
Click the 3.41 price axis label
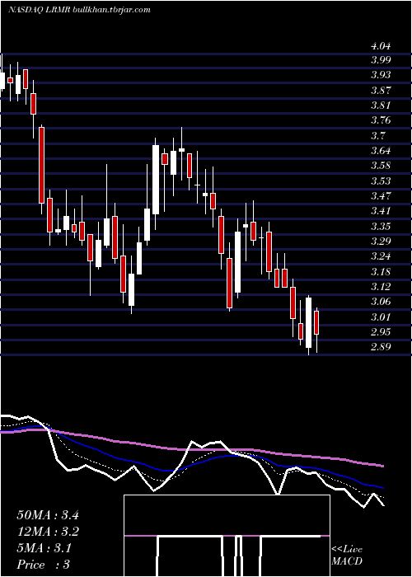381,211
